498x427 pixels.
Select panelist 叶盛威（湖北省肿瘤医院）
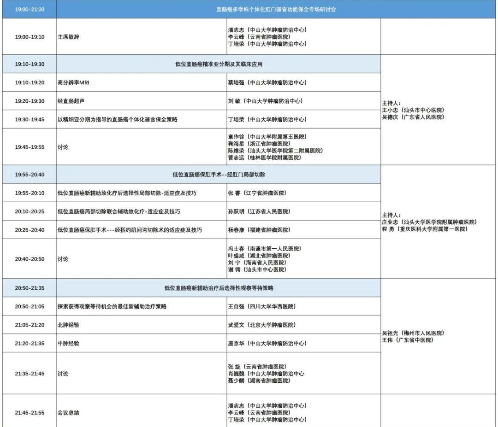click(259, 256)
